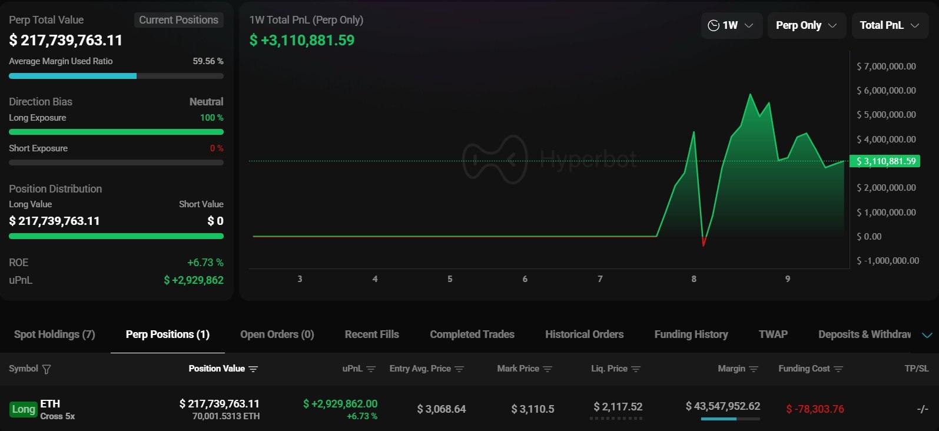Open the Total PnL dropdown
Image resolution: width=939 pixels, height=431 pixels.
point(889,25)
